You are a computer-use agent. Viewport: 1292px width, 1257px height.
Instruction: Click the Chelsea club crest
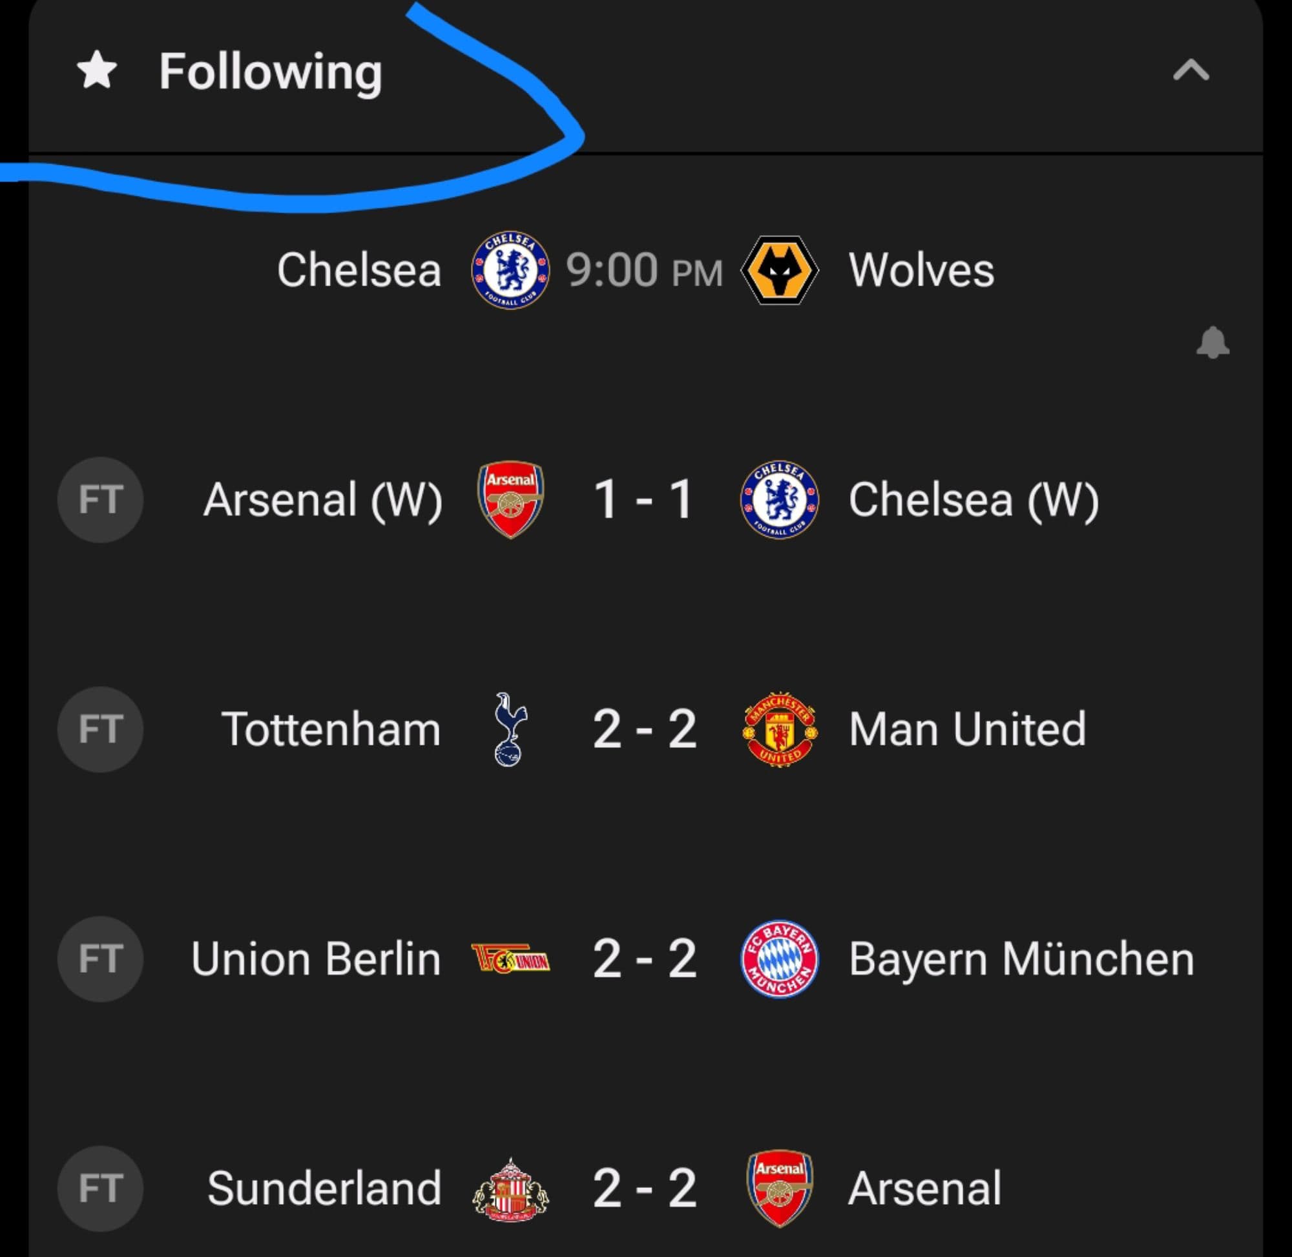click(x=510, y=271)
